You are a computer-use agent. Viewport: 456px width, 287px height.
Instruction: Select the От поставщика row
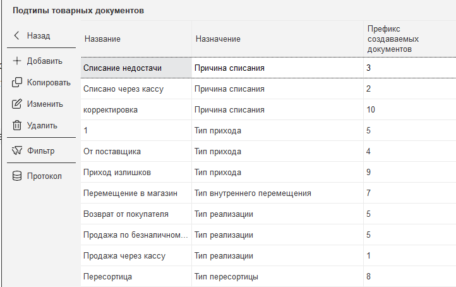pyautogui.click(x=112, y=152)
